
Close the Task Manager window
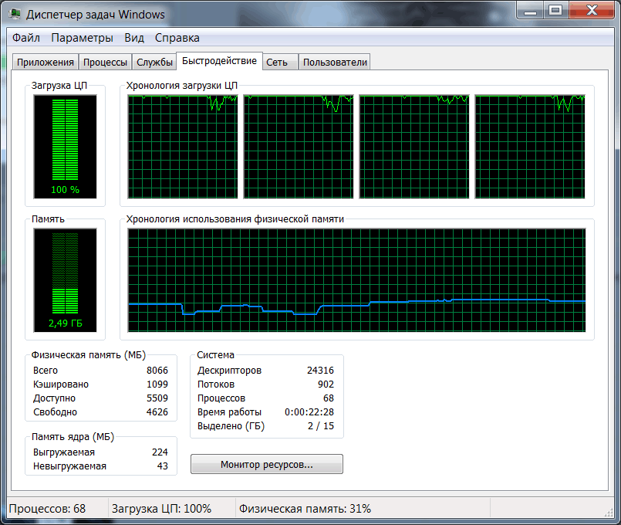(x=591, y=10)
